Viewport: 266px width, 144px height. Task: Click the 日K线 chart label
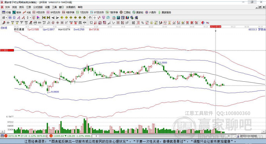(4, 28)
